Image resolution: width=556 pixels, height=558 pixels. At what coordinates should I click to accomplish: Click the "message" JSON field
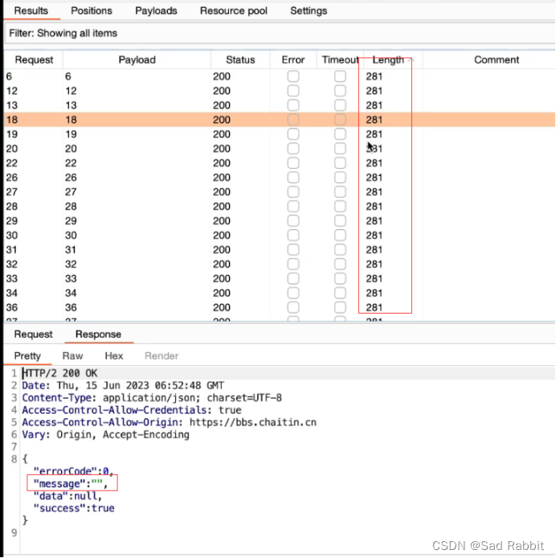click(x=70, y=483)
